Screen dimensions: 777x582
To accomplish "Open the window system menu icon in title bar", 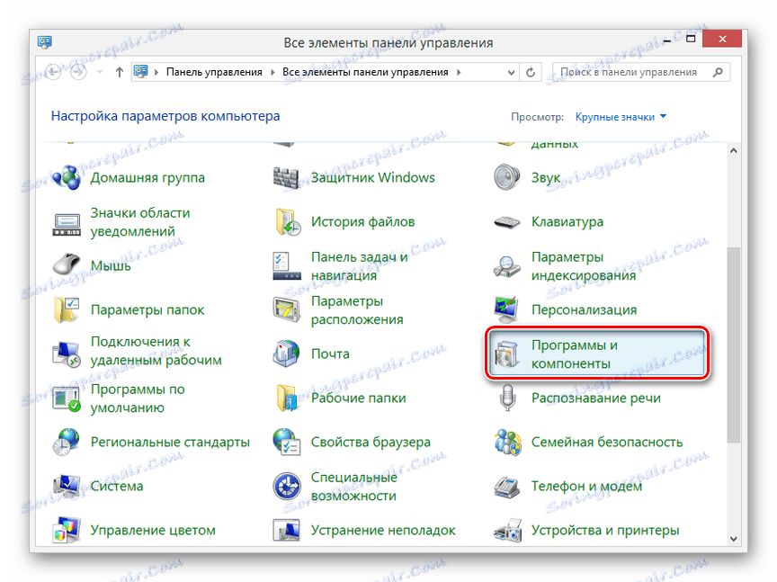I will pos(45,42).
